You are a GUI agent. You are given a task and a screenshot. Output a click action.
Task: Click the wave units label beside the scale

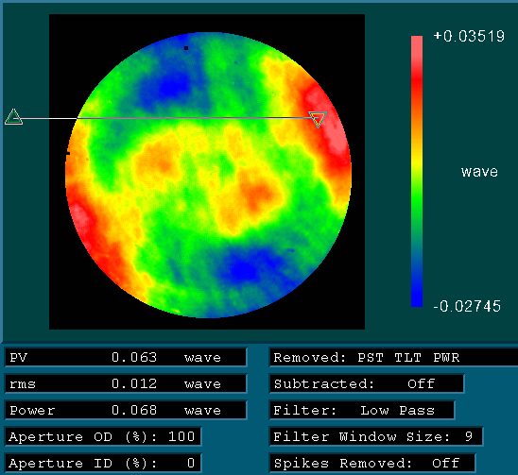point(479,172)
